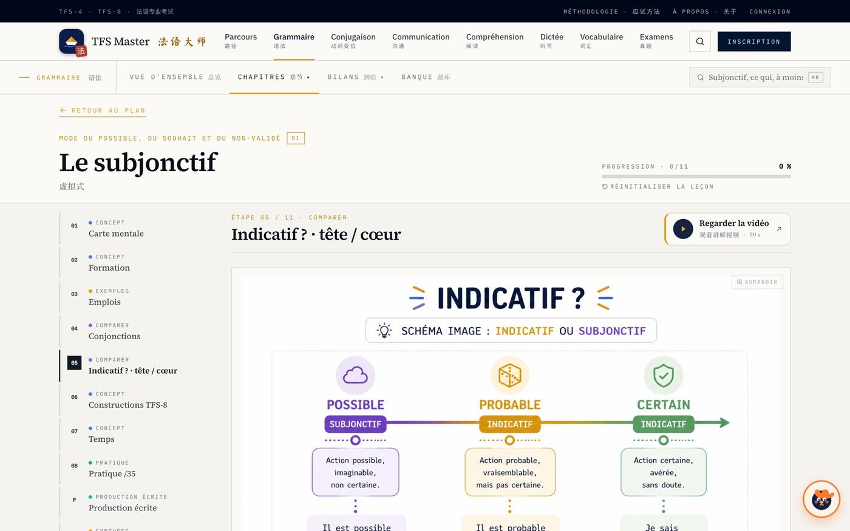This screenshot has height=531, width=850.
Task: Click the Connexion link
Action: tap(770, 12)
